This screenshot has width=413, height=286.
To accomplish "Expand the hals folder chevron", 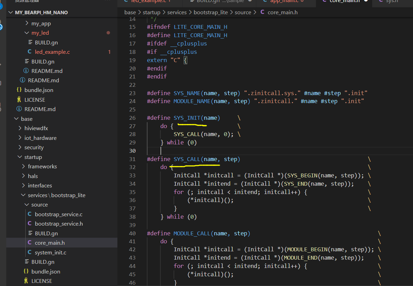I will [x=23, y=176].
